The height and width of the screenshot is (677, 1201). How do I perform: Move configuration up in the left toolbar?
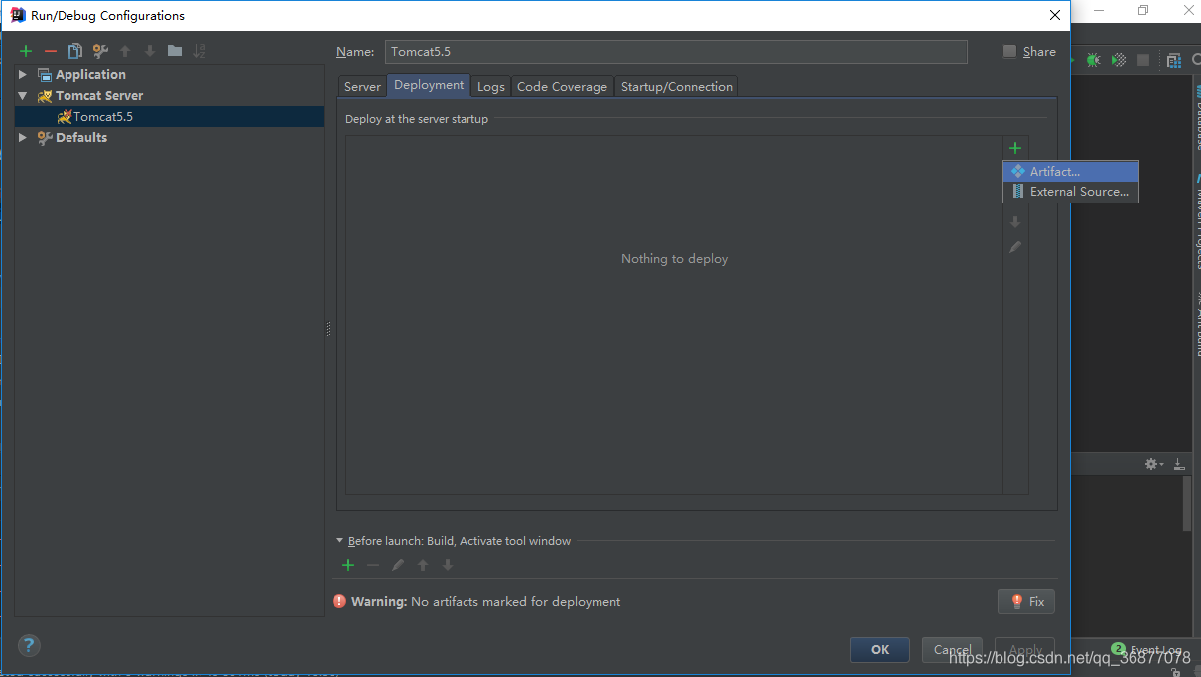click(125, 51)
